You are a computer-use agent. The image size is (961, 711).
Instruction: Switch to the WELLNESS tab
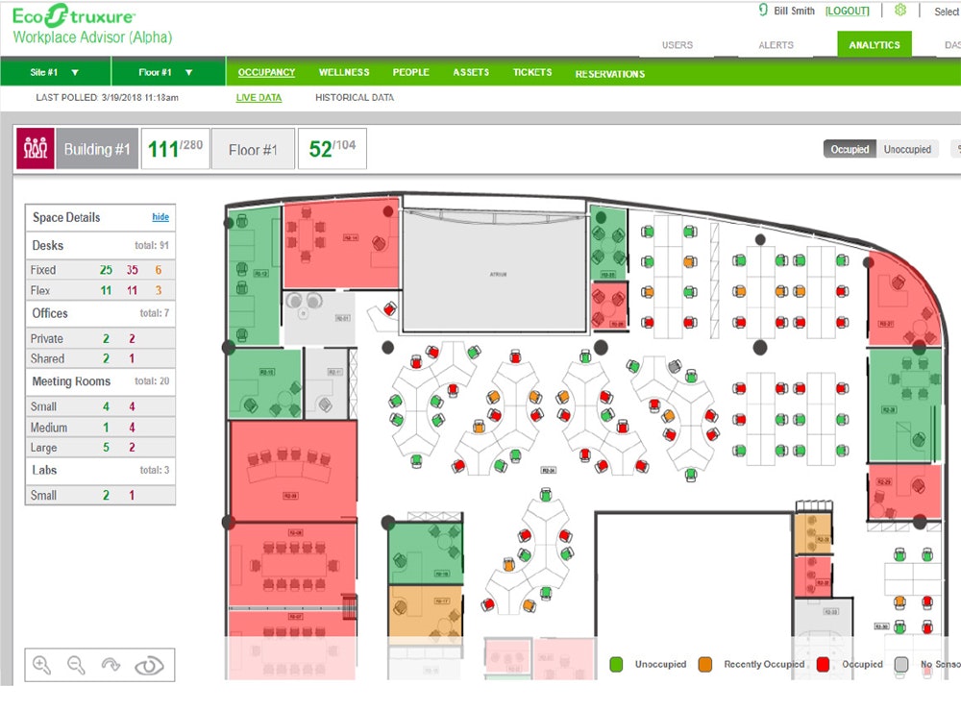coord(343,72)
